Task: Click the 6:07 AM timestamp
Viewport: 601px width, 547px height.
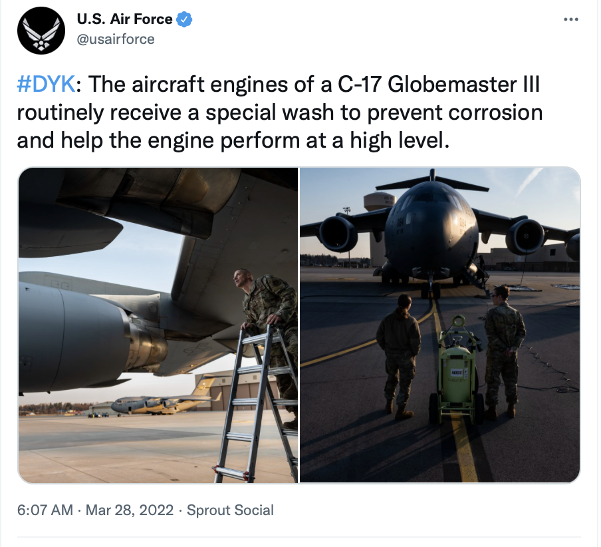Action: (x=45, y=510)
